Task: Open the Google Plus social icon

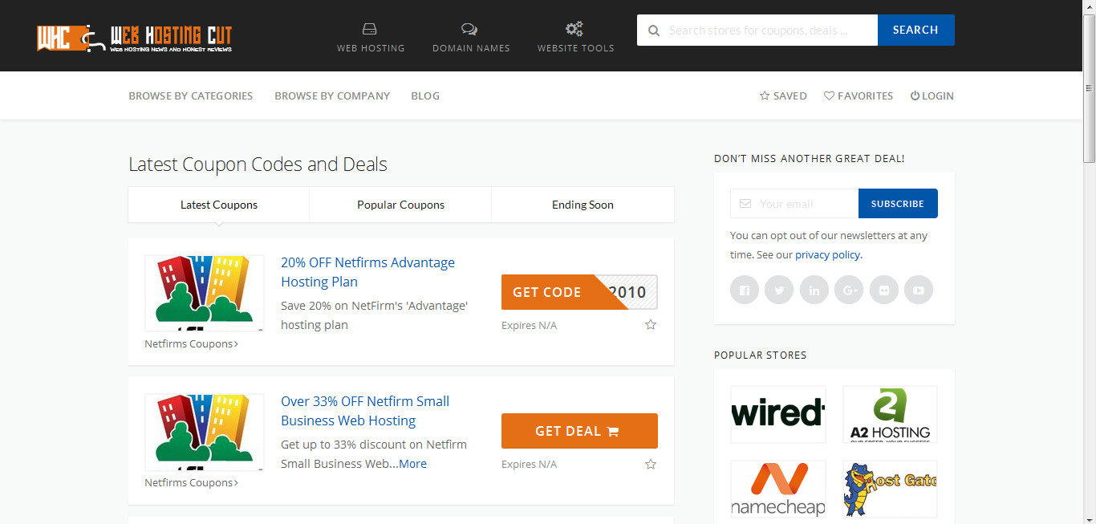Action: [x=849, y=290]
